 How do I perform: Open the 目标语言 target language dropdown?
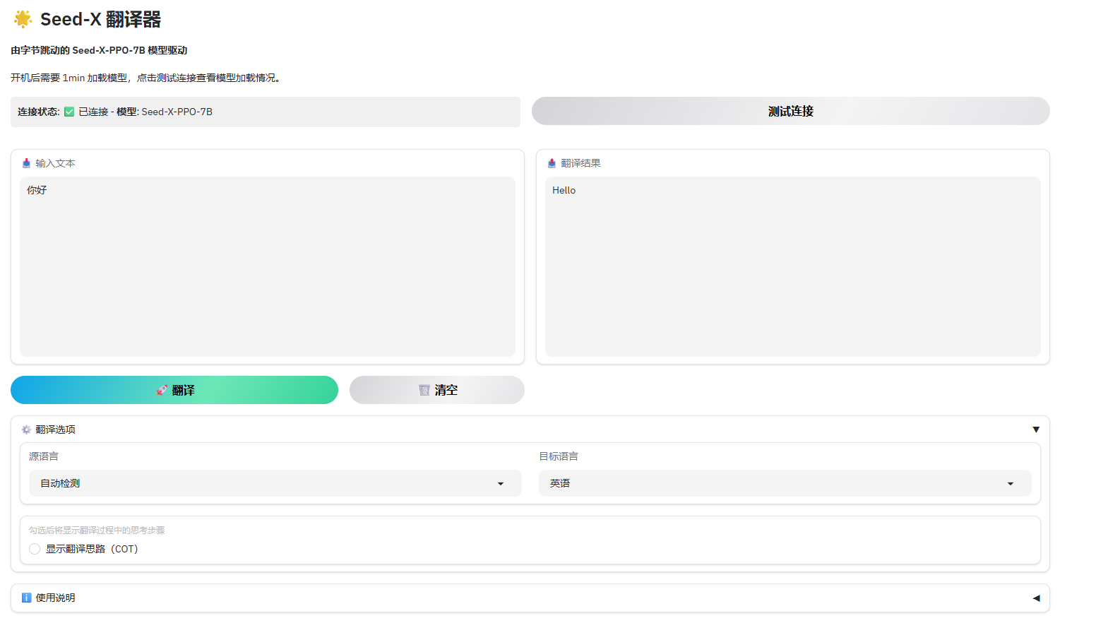point(785,483)
